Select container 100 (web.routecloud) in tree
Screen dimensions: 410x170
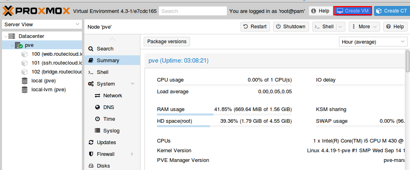[x=42, y=54]
